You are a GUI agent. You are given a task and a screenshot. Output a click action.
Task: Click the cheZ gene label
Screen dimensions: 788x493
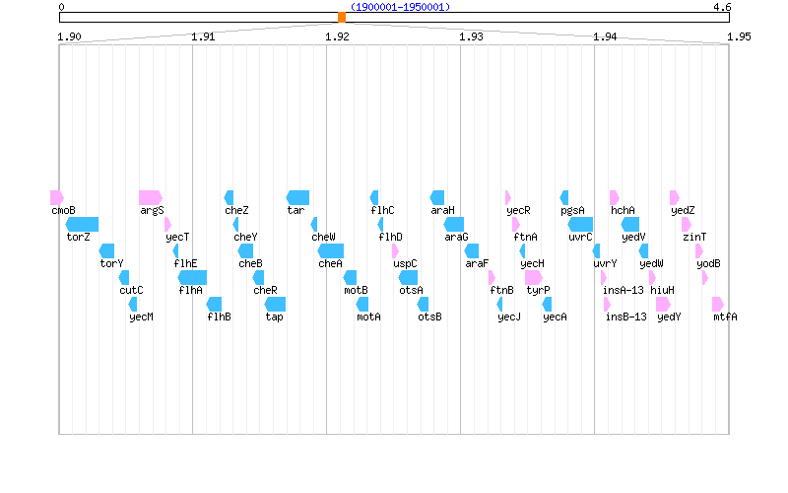click(236, 210)
